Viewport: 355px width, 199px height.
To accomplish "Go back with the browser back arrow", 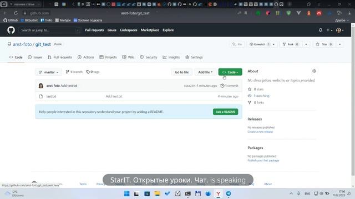I will [x=5, y=13].
